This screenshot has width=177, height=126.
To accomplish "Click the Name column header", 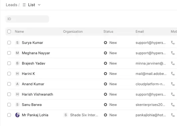I will coord(19,31).
